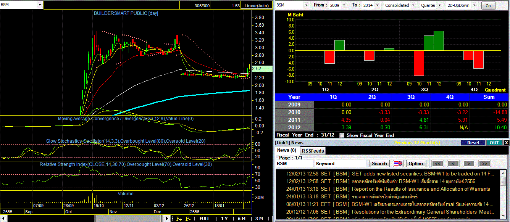Image resolution: width=510 pixels, height=222 pixels.
Task: Click the F+ zoom-in icon
Action: (x=179, y=219)
